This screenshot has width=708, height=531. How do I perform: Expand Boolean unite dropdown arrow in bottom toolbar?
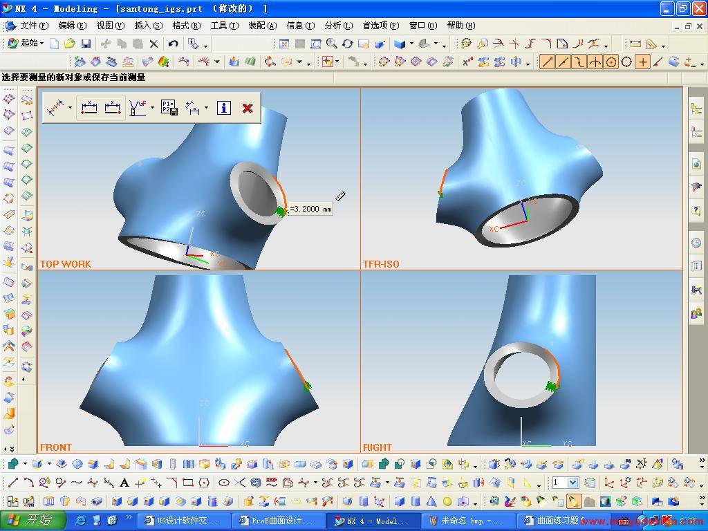(25, 464)
